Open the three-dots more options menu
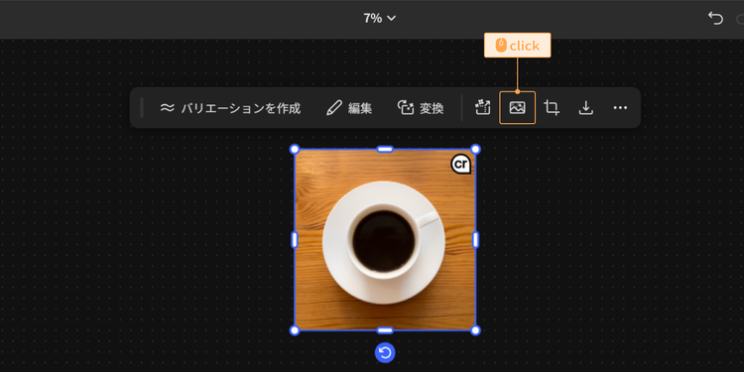The width and height of the screenshot is (744, 372). [x=620, y=108]
